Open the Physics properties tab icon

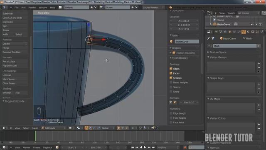coord(262,32)
